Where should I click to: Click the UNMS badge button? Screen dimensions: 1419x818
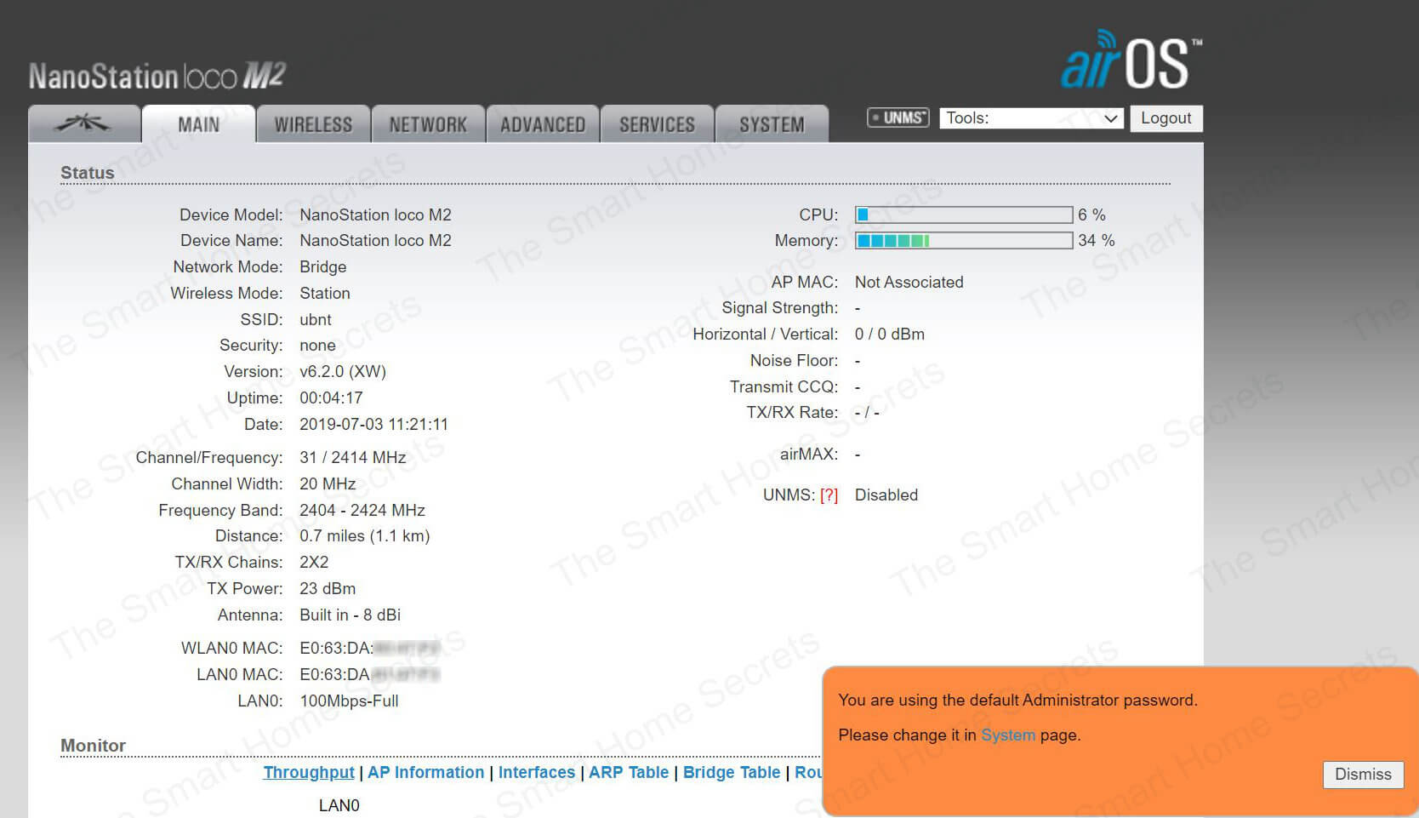pos(898,117)
